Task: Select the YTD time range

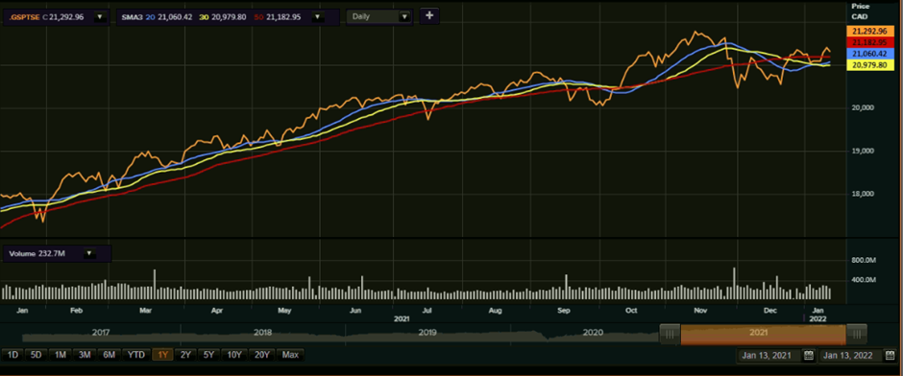Action: (x=135, y=355)
